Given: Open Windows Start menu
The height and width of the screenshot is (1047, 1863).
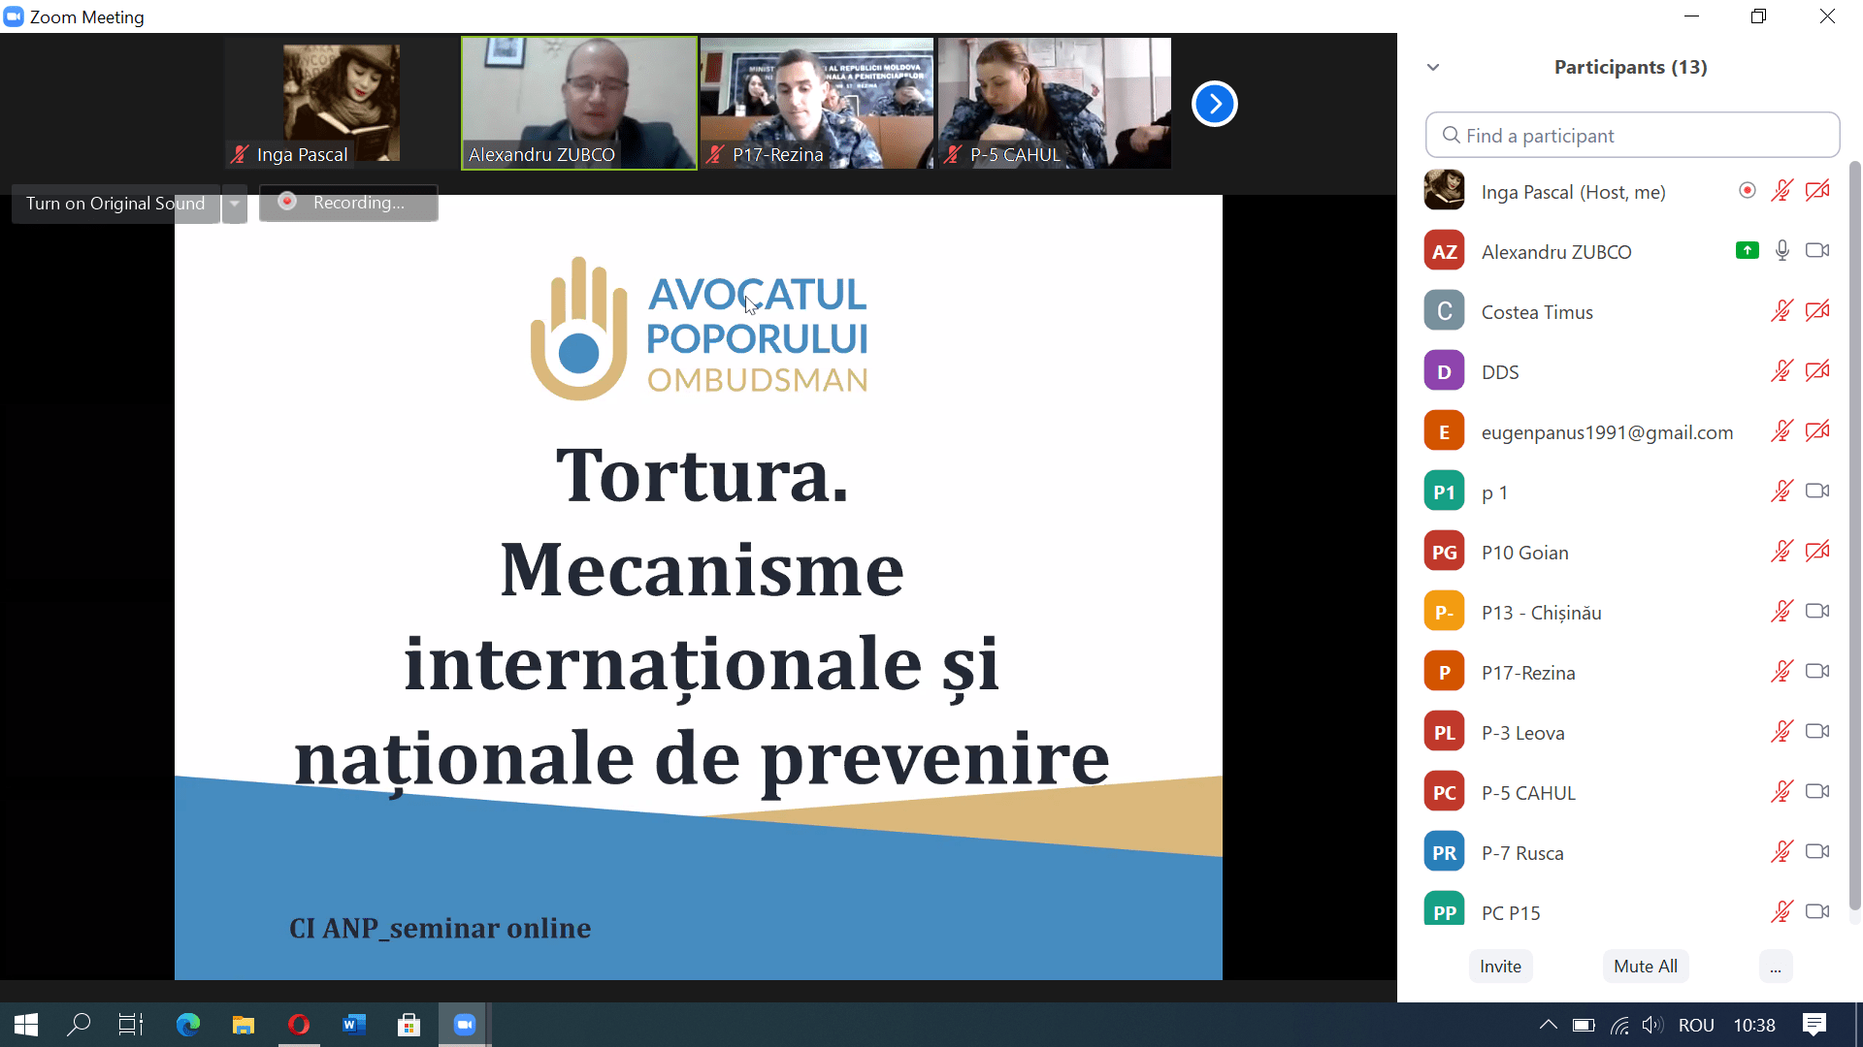Looking at the screenshot, I should point(26,1025).
